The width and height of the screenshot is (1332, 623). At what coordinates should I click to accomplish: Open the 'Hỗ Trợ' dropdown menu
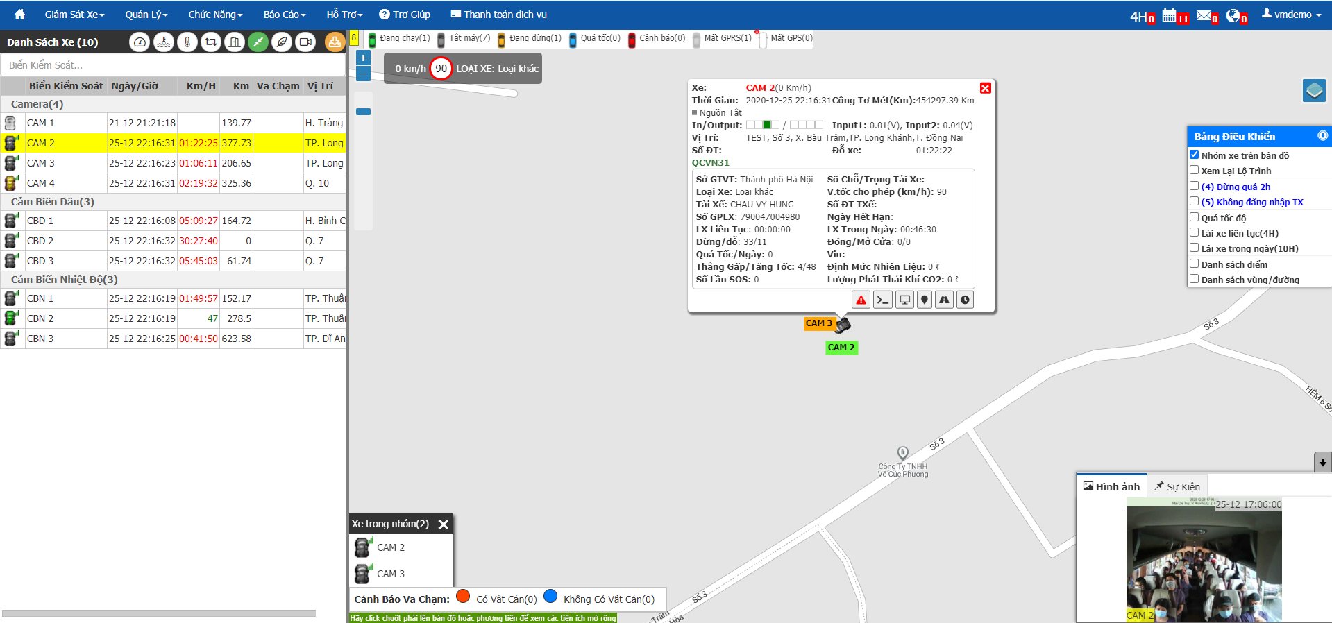345,15
